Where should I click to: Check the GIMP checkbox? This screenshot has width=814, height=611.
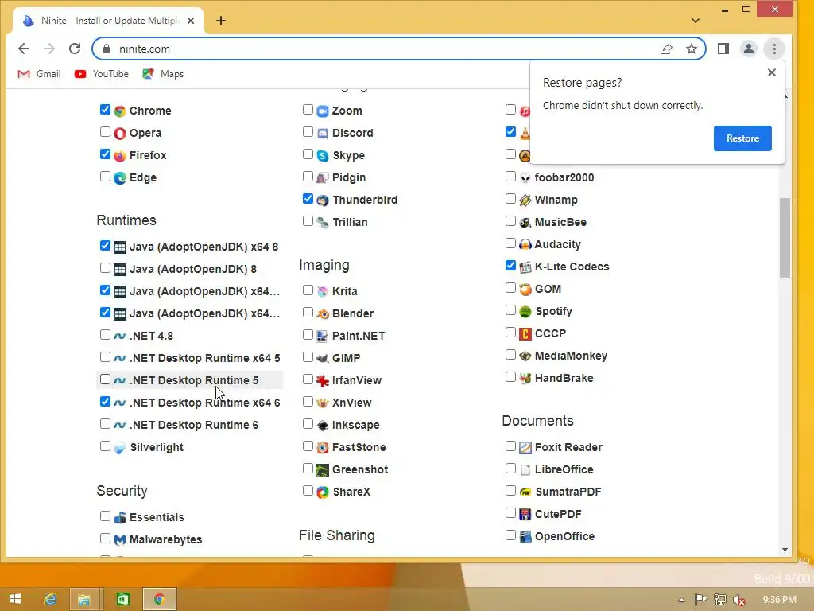pyautogui.click(x=308, y=357)
